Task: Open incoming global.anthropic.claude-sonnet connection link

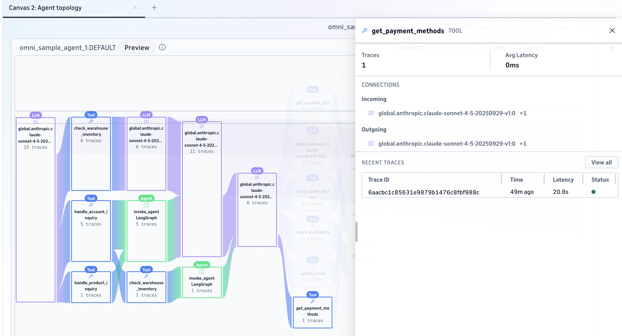Action: click(x=447, y=113)
